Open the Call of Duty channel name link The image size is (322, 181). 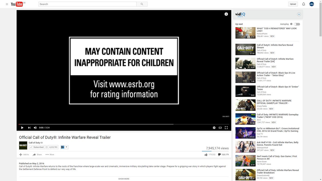[34, 143]
